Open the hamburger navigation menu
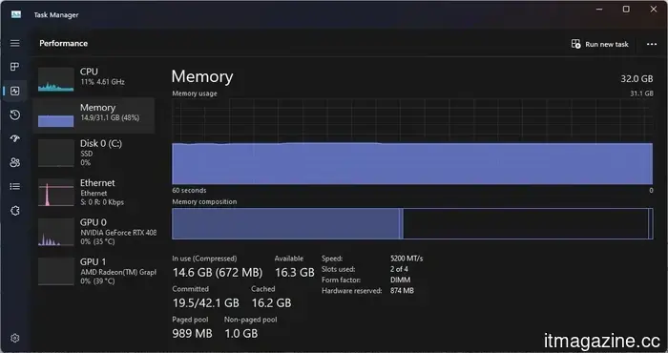The width and height of the screenshot is (668, 353). point(15,43)
